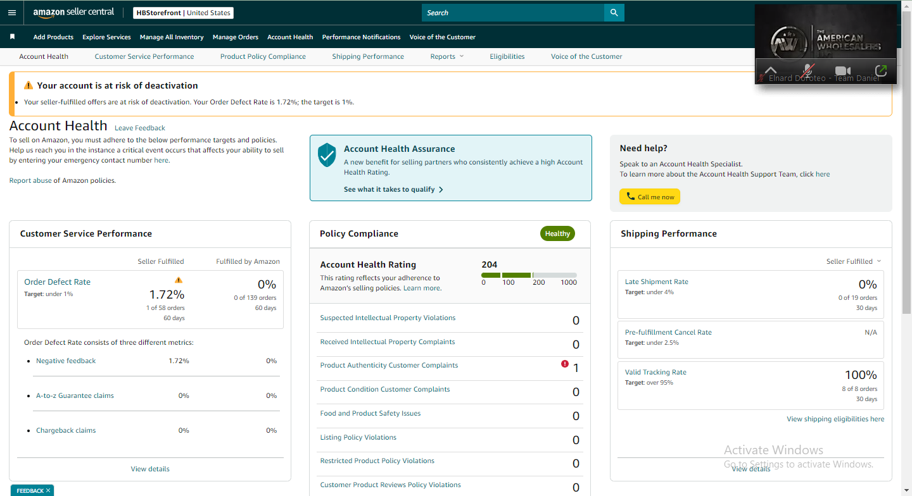912x496 pixels.
Task: Click the magnifier search button
Action: [614, 13]
